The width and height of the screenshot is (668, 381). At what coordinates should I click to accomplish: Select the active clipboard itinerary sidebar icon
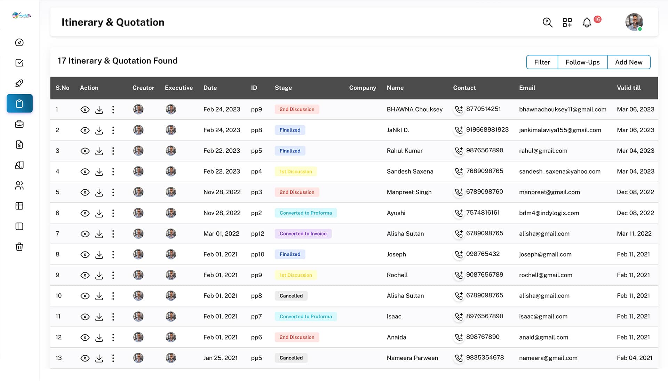(19, 103)
